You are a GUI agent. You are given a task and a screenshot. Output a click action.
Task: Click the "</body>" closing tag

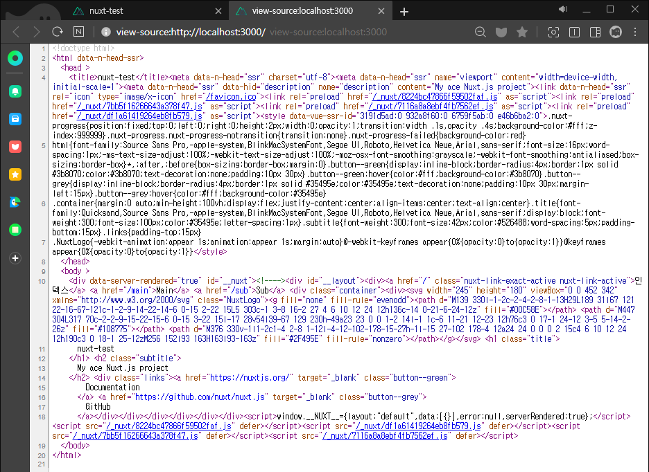(x=75, y=446)
